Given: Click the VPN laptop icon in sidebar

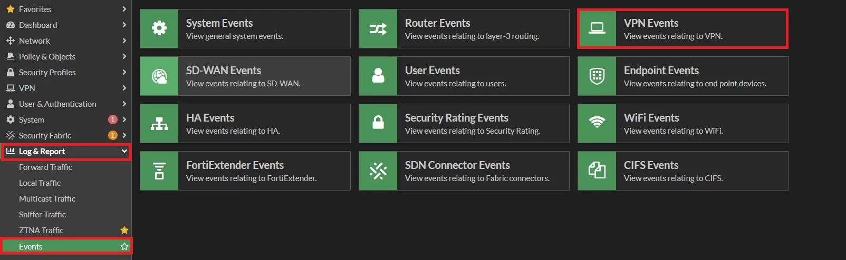Looking at the screenshot, I should (11, 88).
